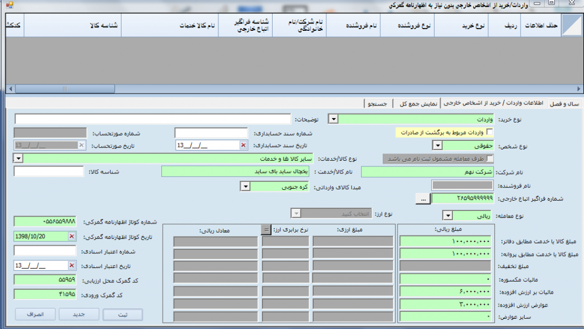Click the documentary credit number field

pos(44,251)
